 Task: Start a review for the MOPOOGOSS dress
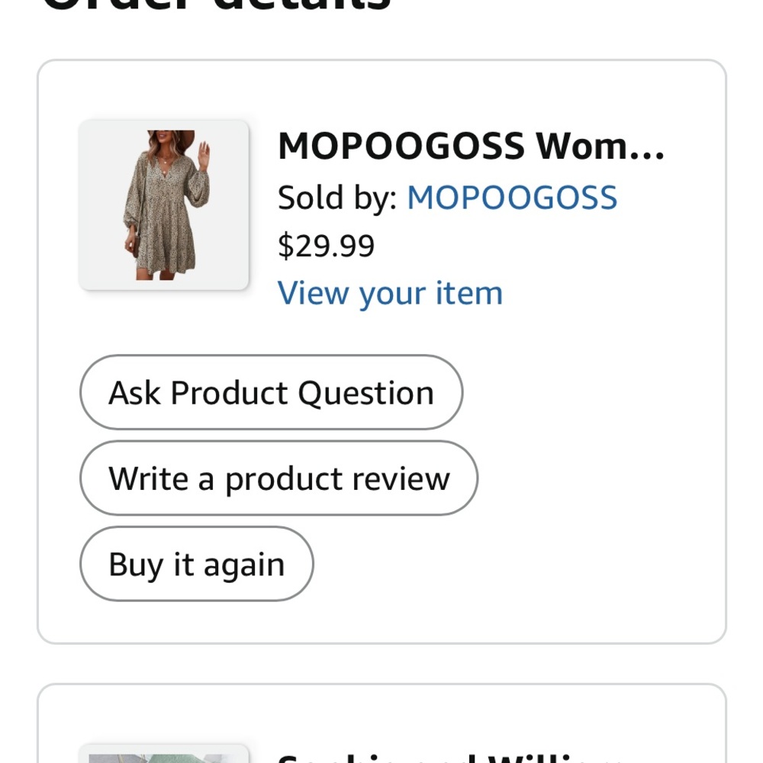pos(278,478)
